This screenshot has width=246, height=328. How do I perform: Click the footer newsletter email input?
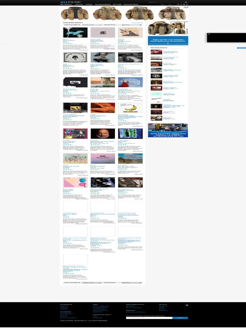click(149, 318)
